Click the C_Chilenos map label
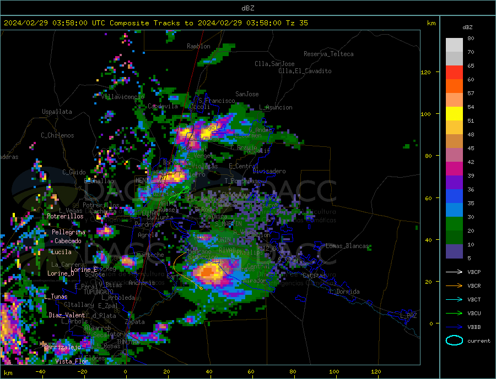This screenshot has width=496, height=379. click(x=57, y=135)
